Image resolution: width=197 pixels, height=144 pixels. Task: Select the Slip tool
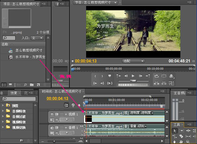188,136
